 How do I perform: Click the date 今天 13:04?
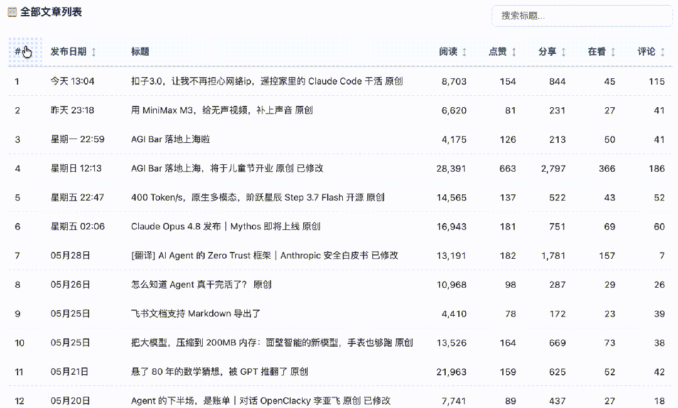[x=72, y=81]
